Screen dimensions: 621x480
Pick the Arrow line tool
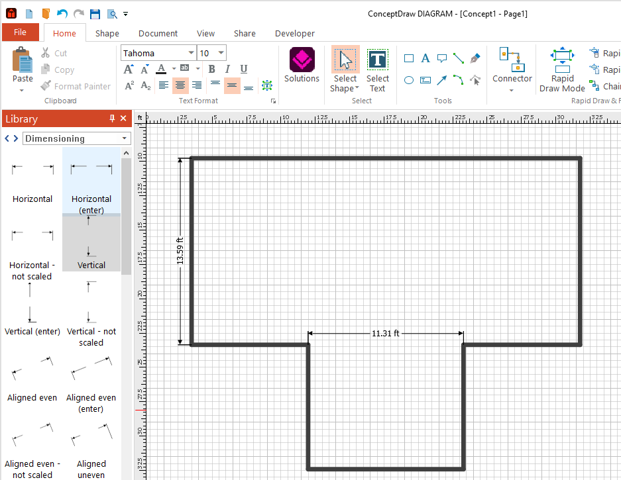point(441,80)
